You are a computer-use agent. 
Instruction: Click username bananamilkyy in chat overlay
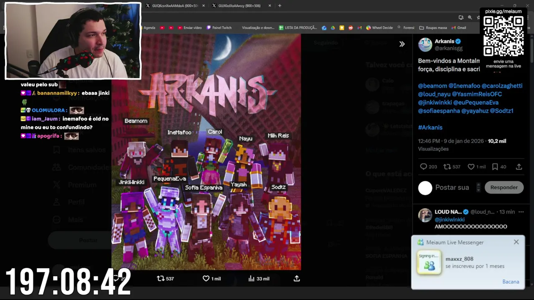(57, 93)
